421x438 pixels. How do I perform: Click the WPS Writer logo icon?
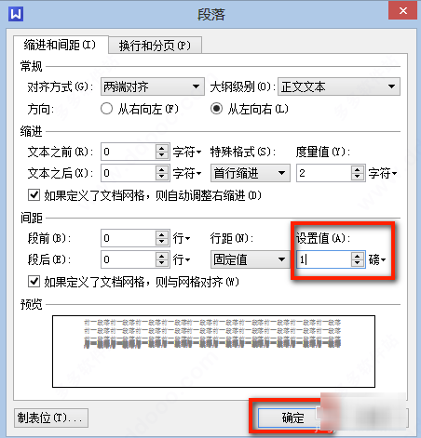pyautogui.click(x=16, y=14)
